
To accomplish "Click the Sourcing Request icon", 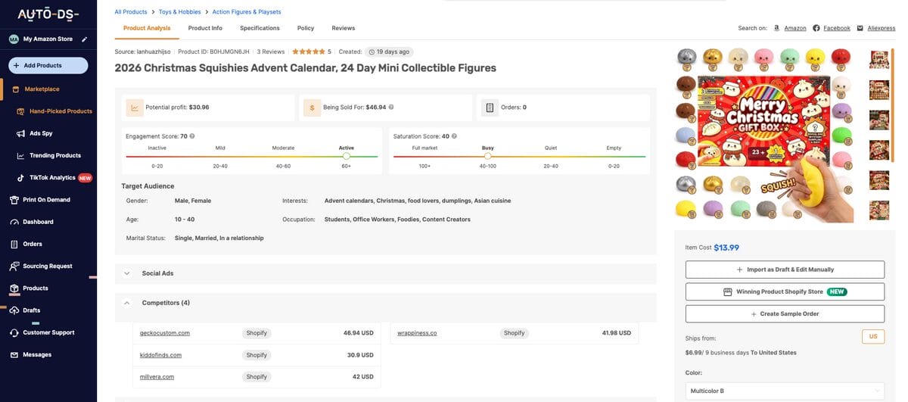I will pos(15,266).
